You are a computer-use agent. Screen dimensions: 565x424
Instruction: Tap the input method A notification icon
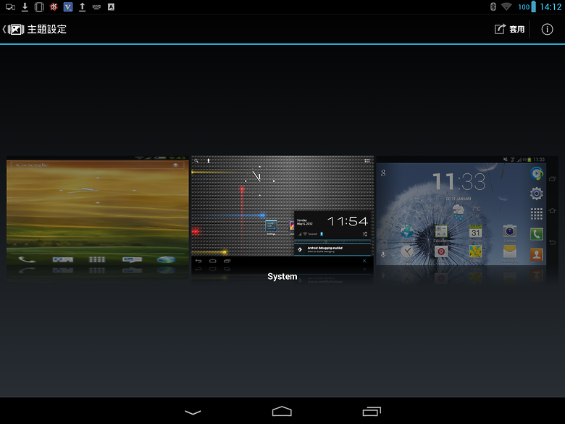[111, 7]
